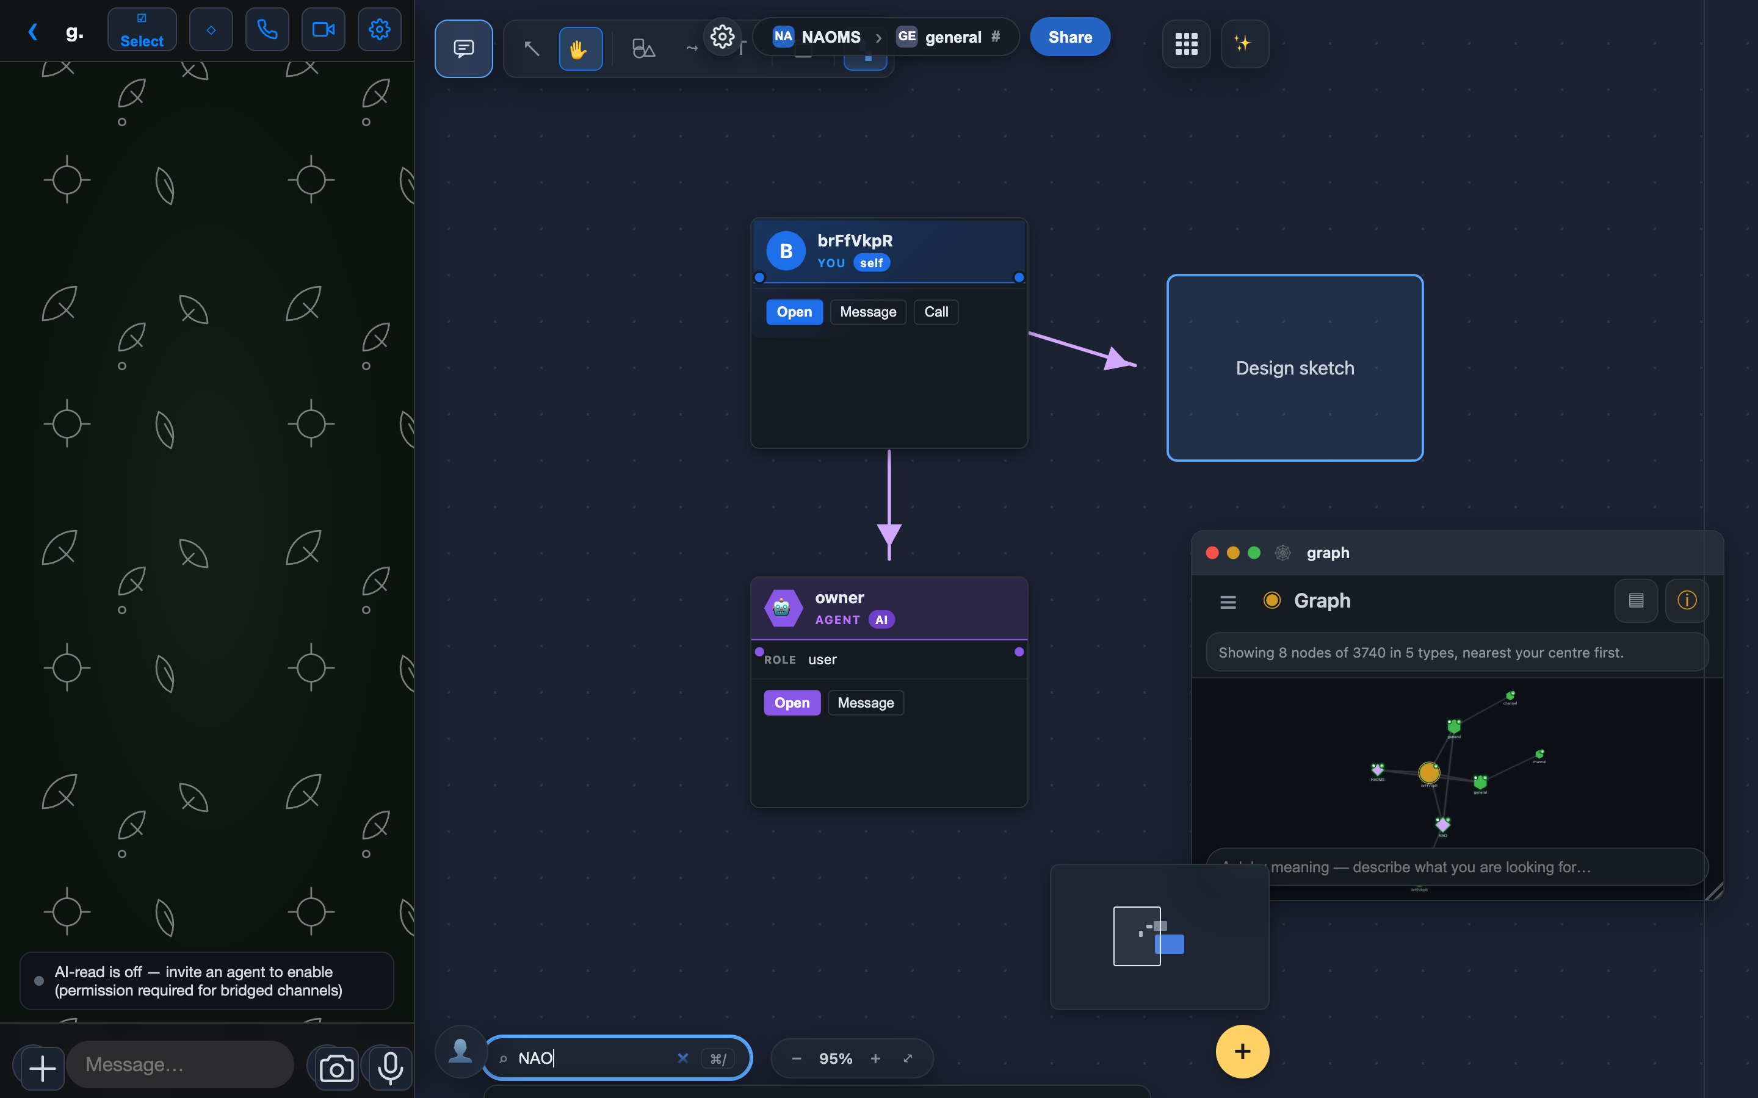Click the orange center node in graph

[x=1429, y=772]
